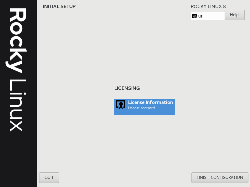Click the LICENSING section heading

(127, 88)
